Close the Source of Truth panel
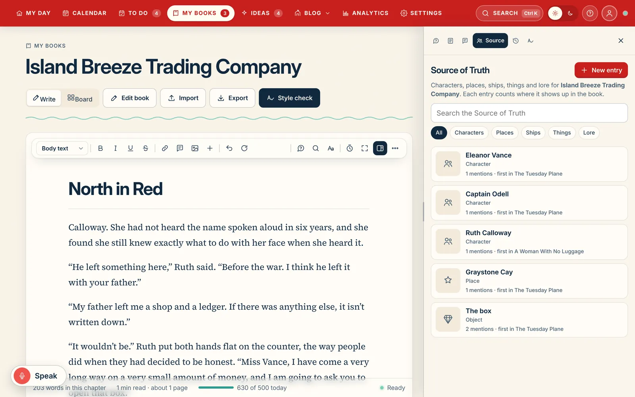This screenshot has height=397, width=635. coord(621,40)
